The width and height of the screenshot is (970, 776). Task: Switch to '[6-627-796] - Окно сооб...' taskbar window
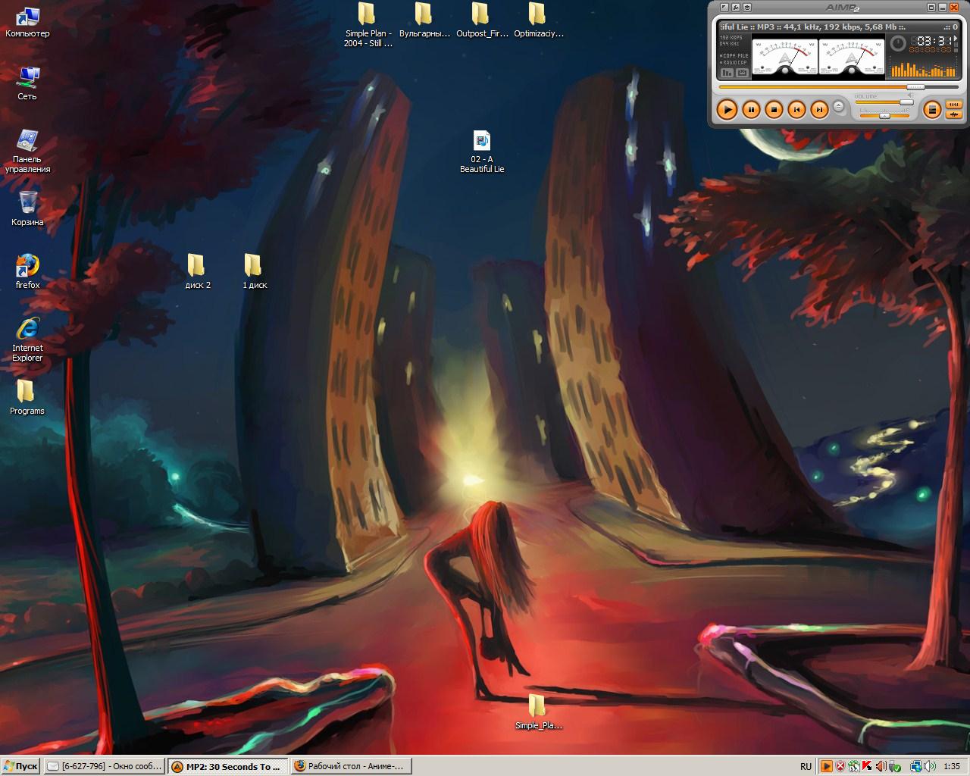(104, 766)
